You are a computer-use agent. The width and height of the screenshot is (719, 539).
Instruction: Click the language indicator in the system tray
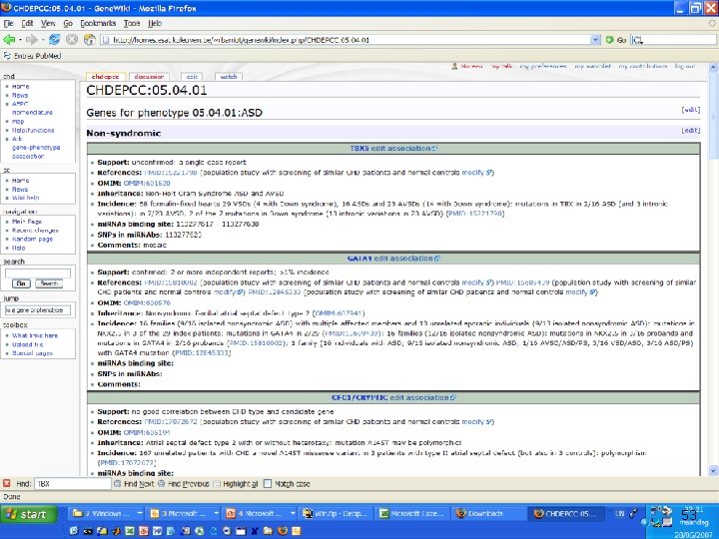620,514
